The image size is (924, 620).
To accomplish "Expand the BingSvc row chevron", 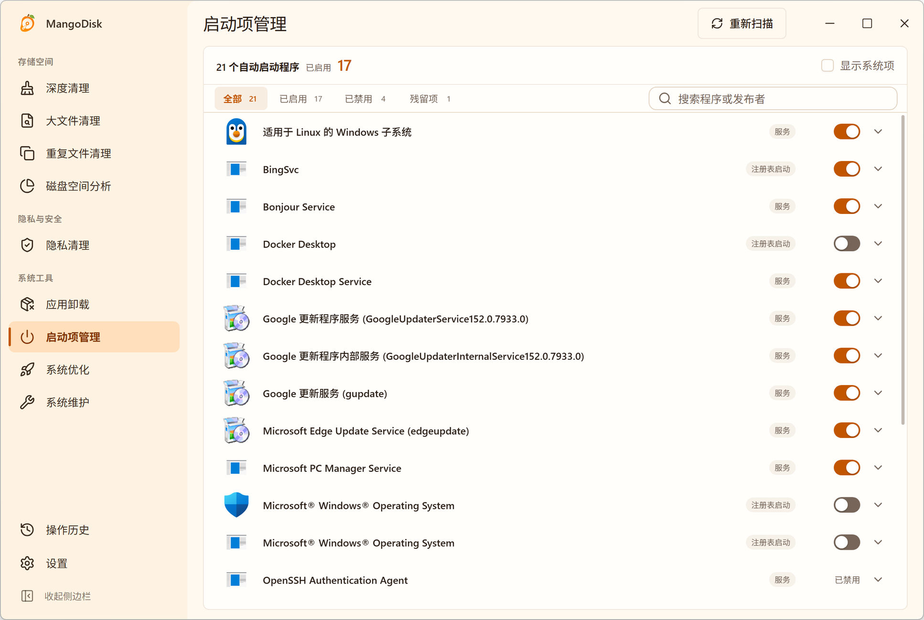I will pos(878,169).
